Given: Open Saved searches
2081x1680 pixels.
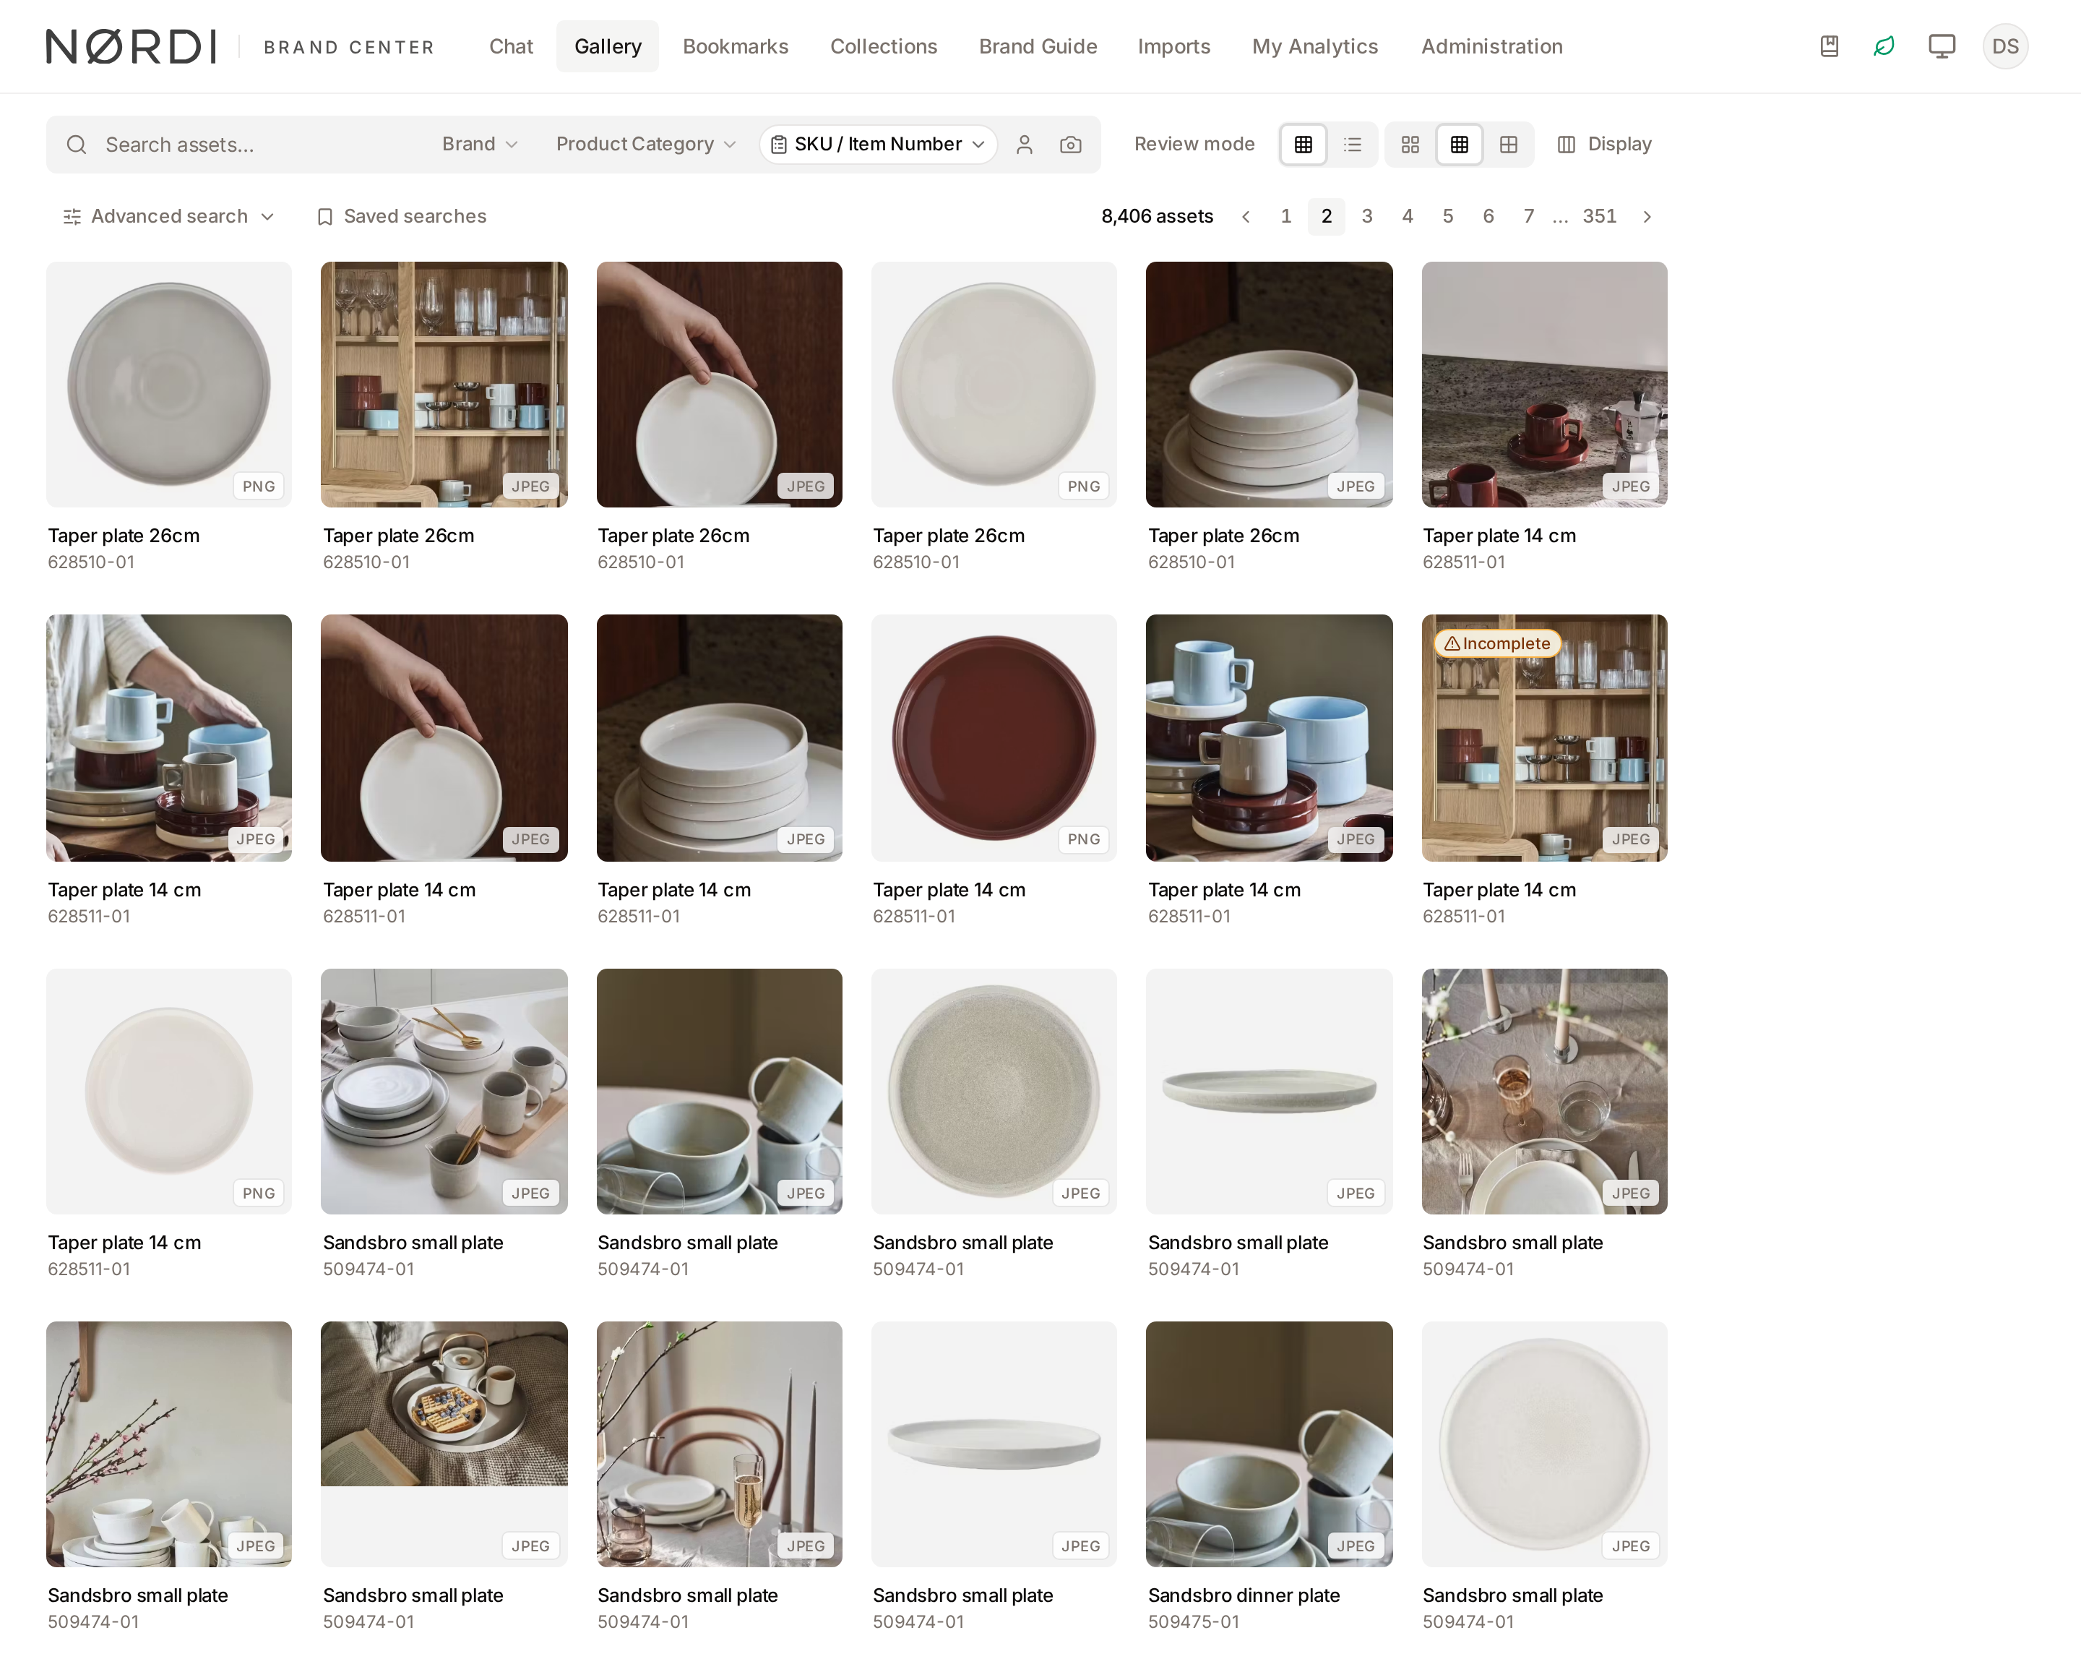Looking at the screenshot, I should coord(402,217).
